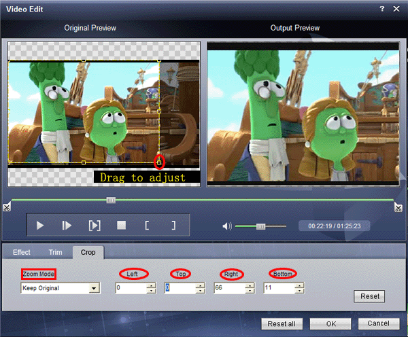The image size is (408, 337).
Task: Confirm changes with the OK button
Action: pyautogui.click(x=330, y=323)
